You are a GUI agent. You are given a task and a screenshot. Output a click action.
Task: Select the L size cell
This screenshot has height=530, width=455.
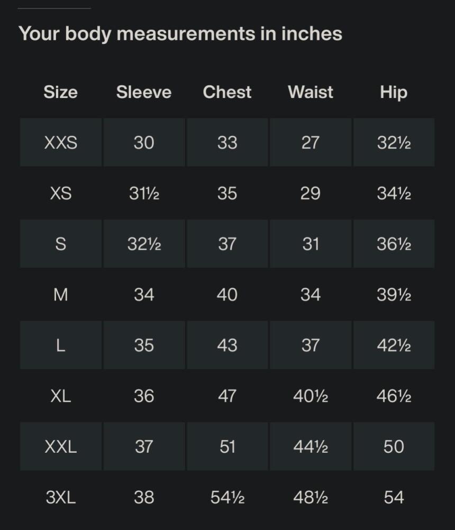61,345
